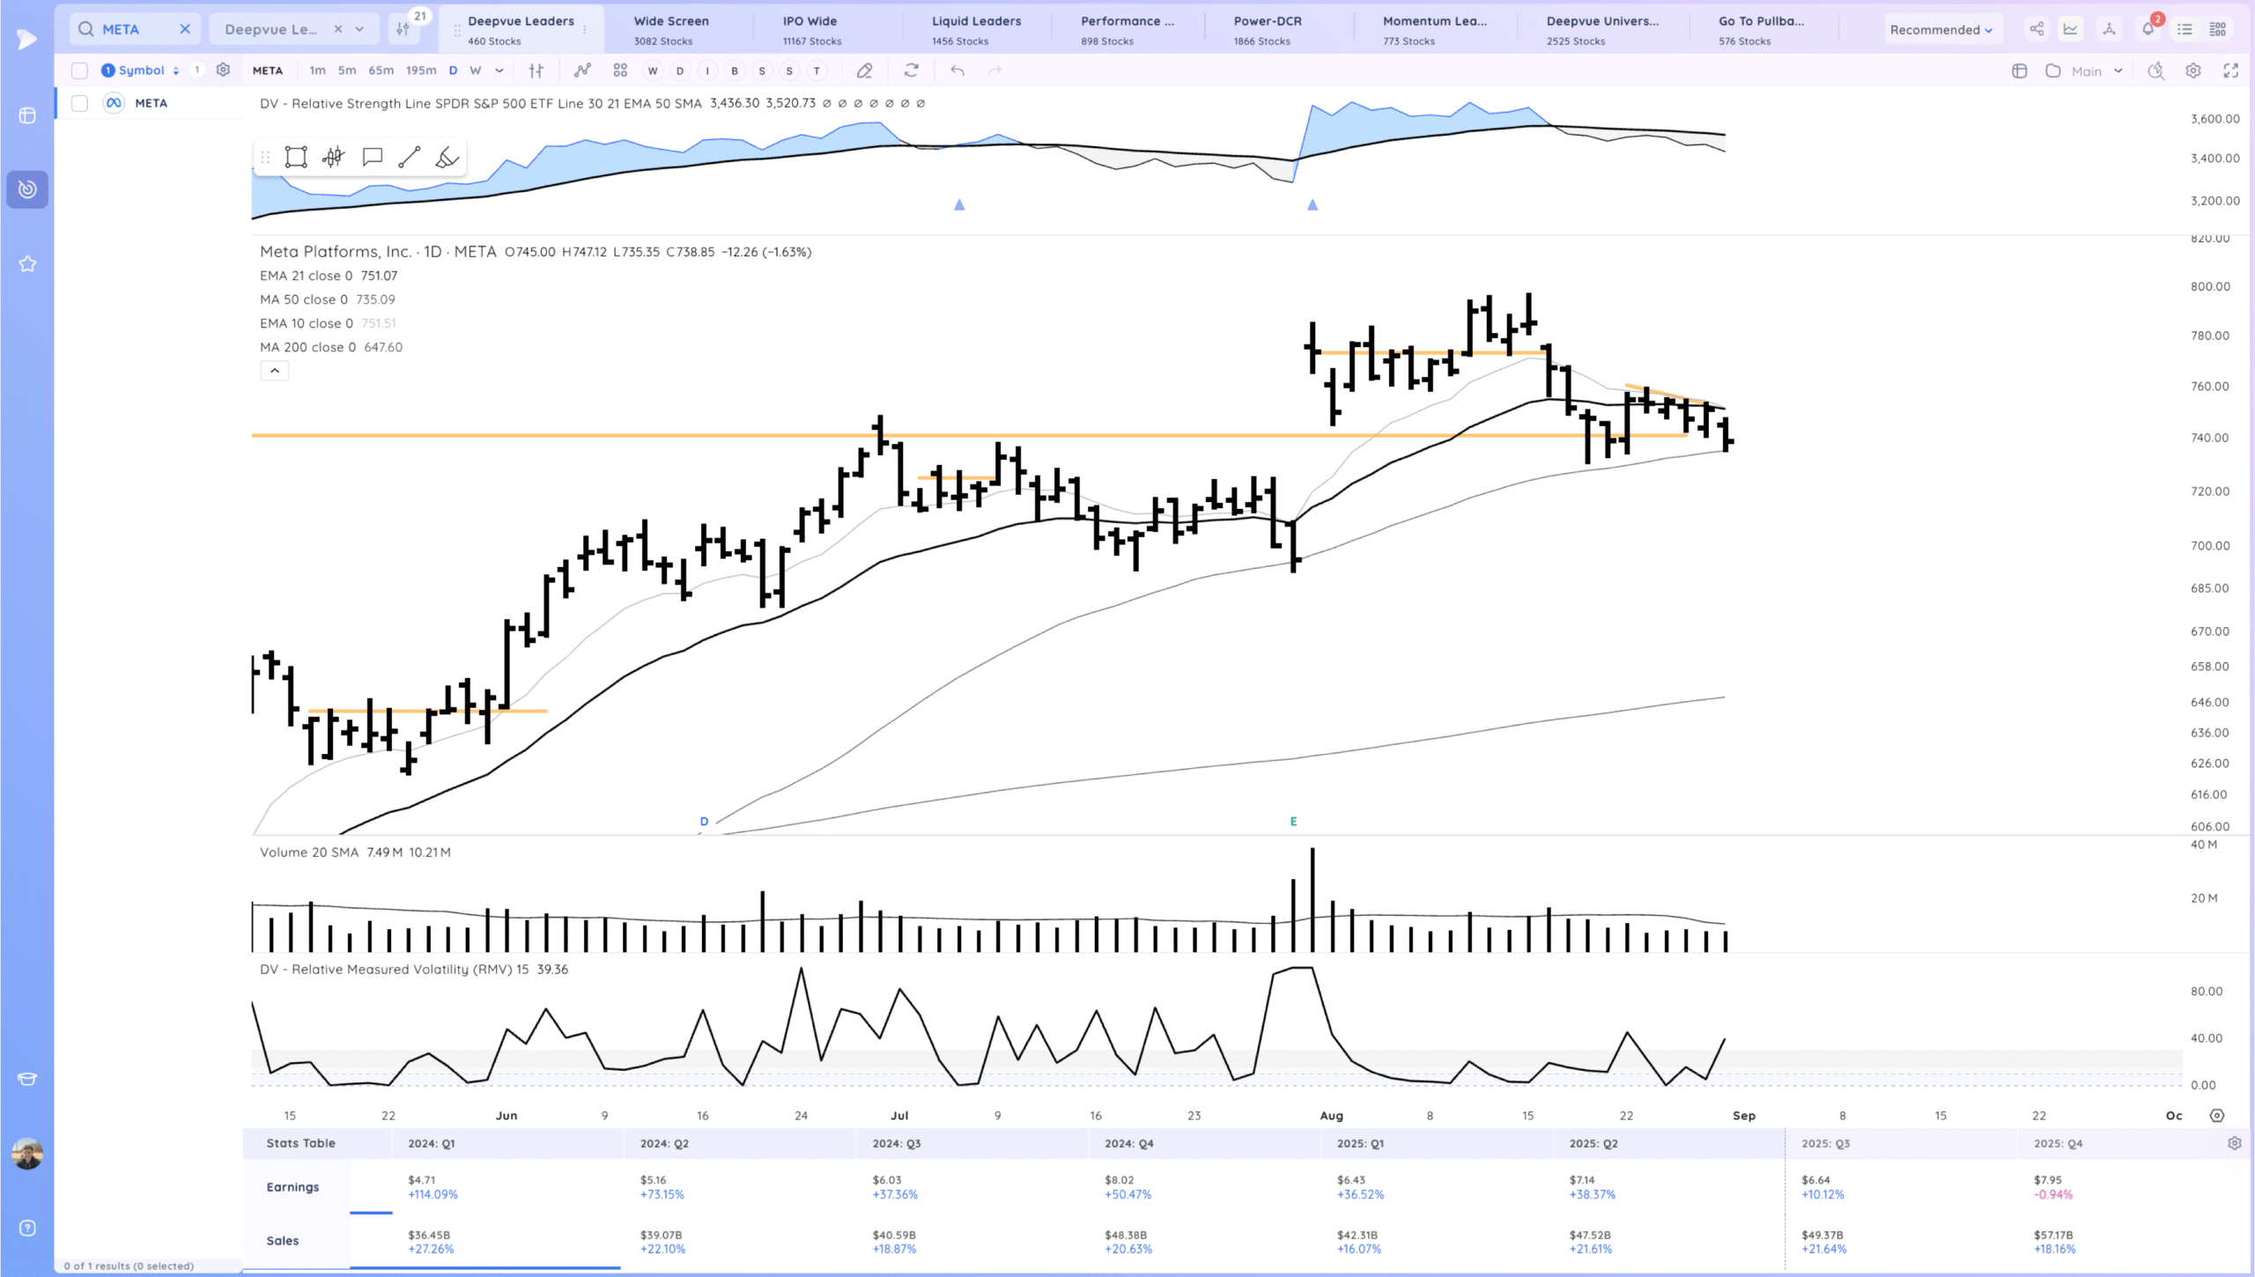Open the screener radar icon in sidebar

(x=27, y=189)
